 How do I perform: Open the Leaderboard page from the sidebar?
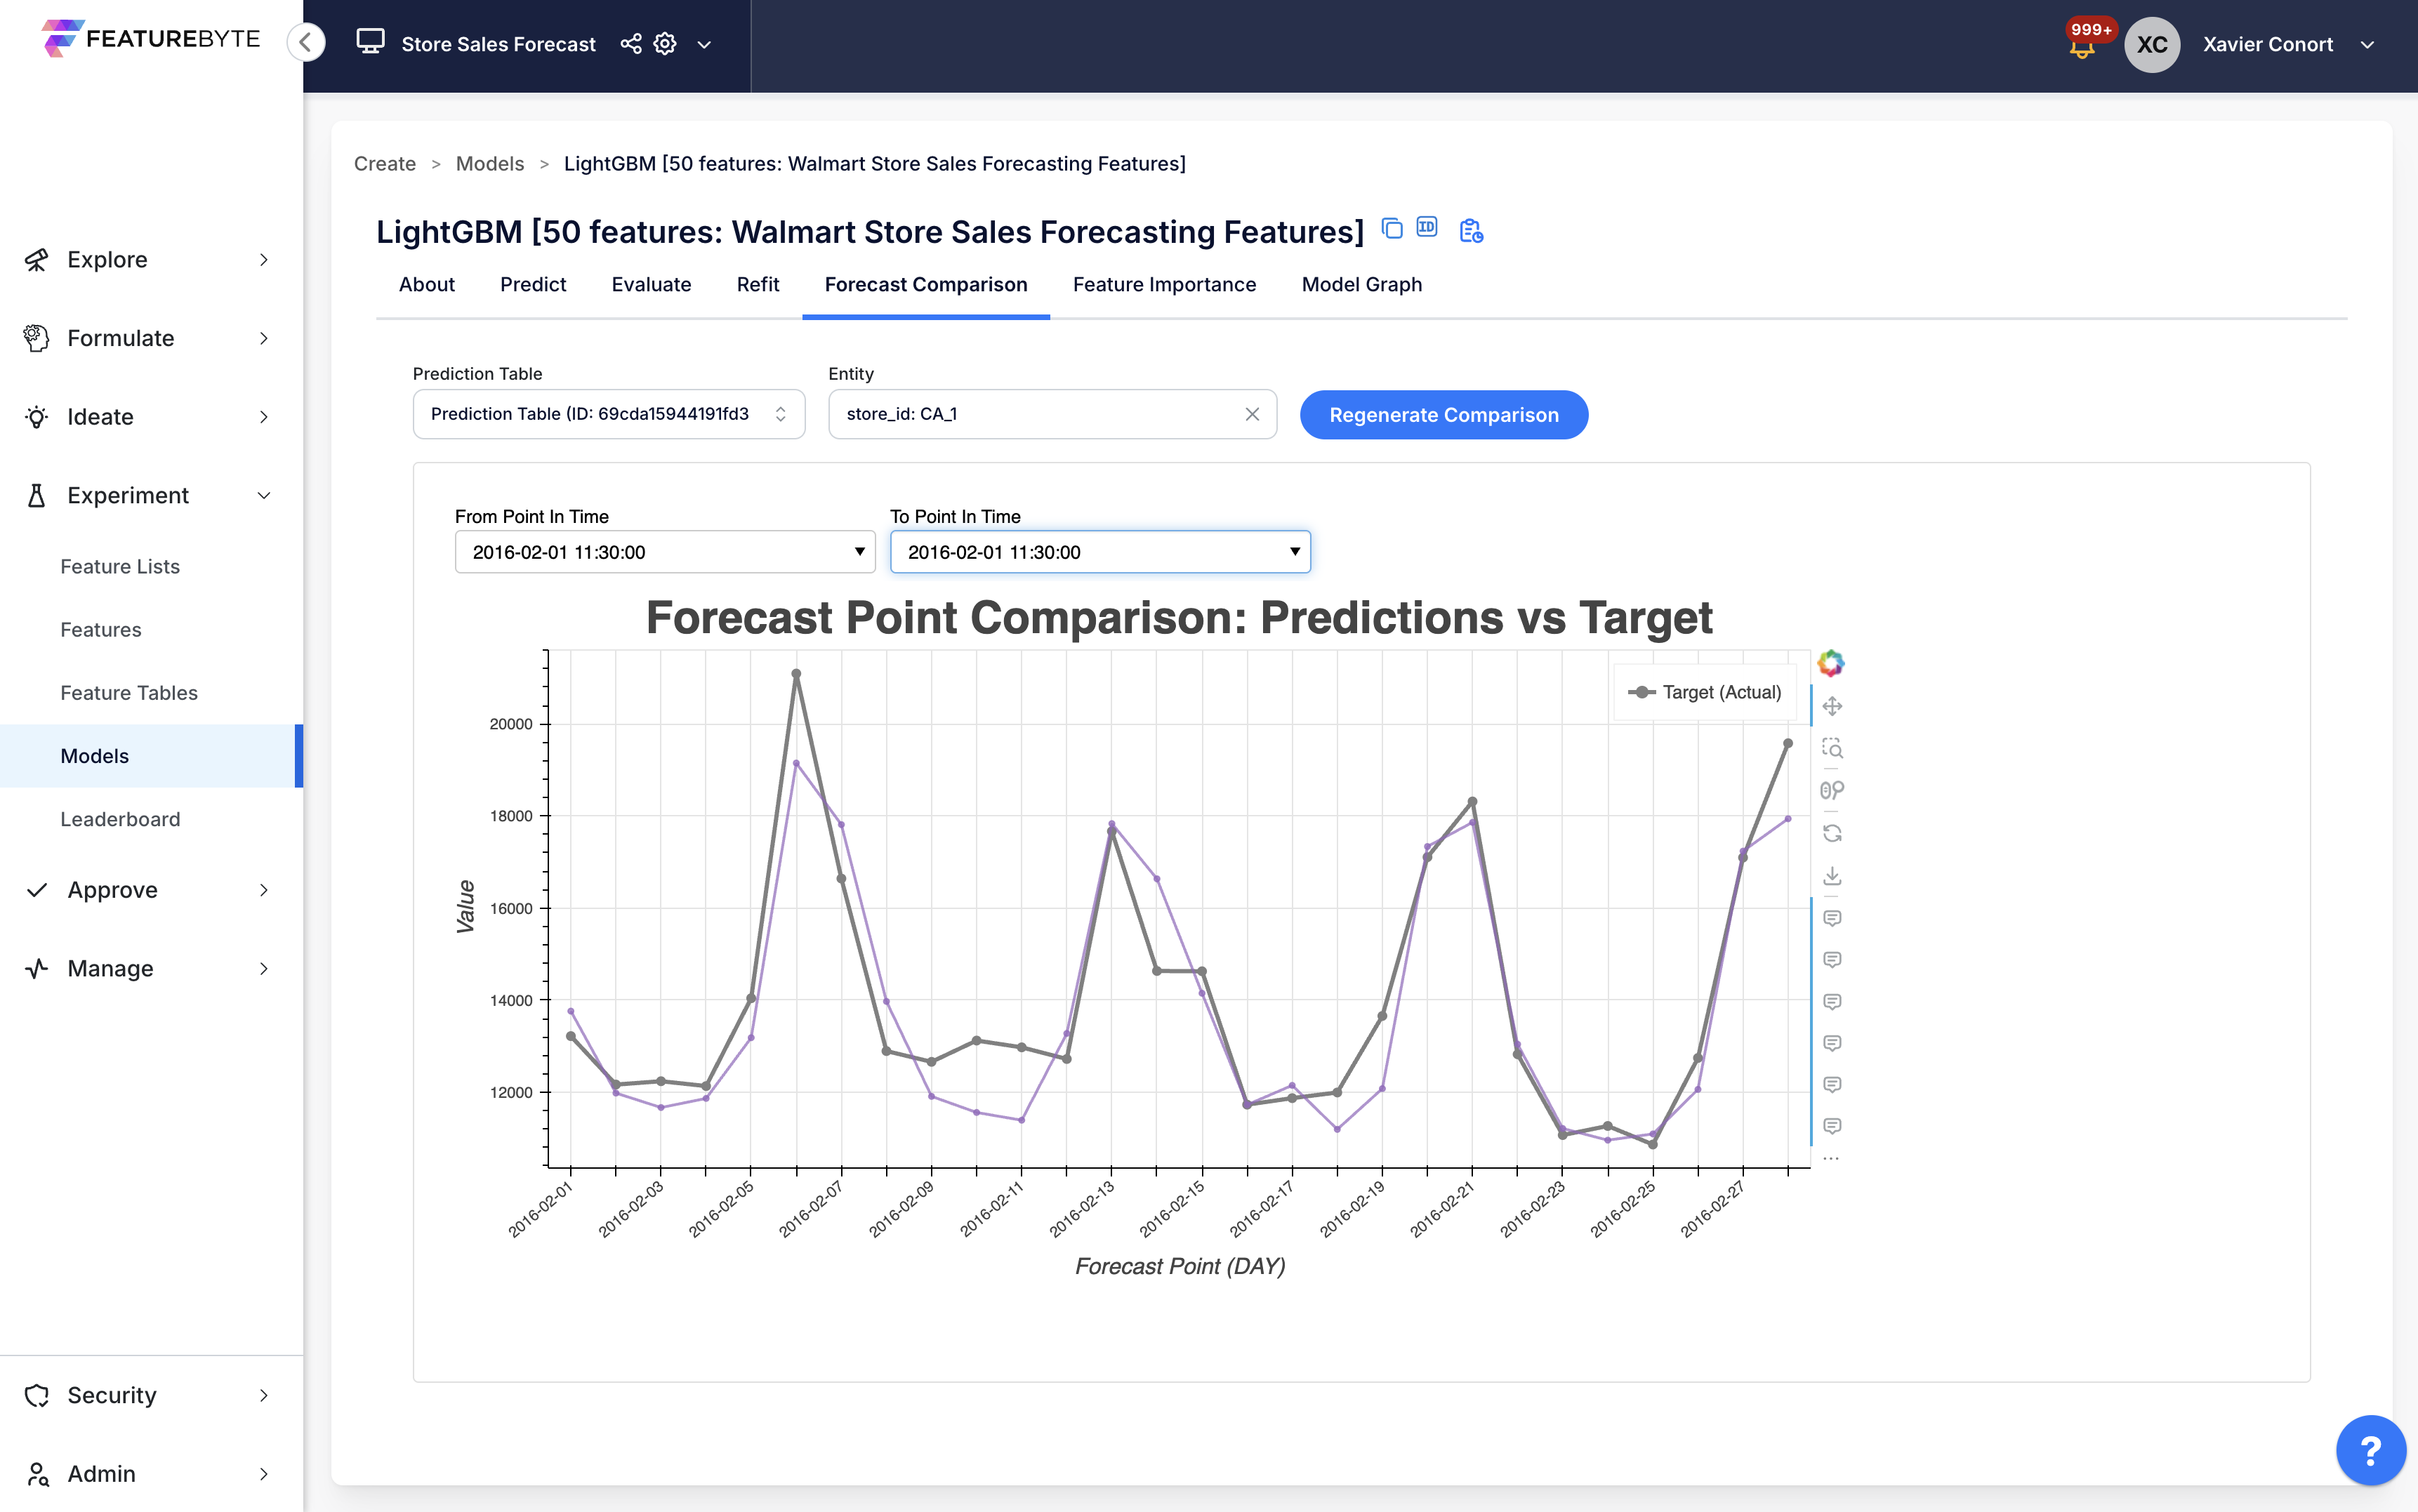[120, 818]
